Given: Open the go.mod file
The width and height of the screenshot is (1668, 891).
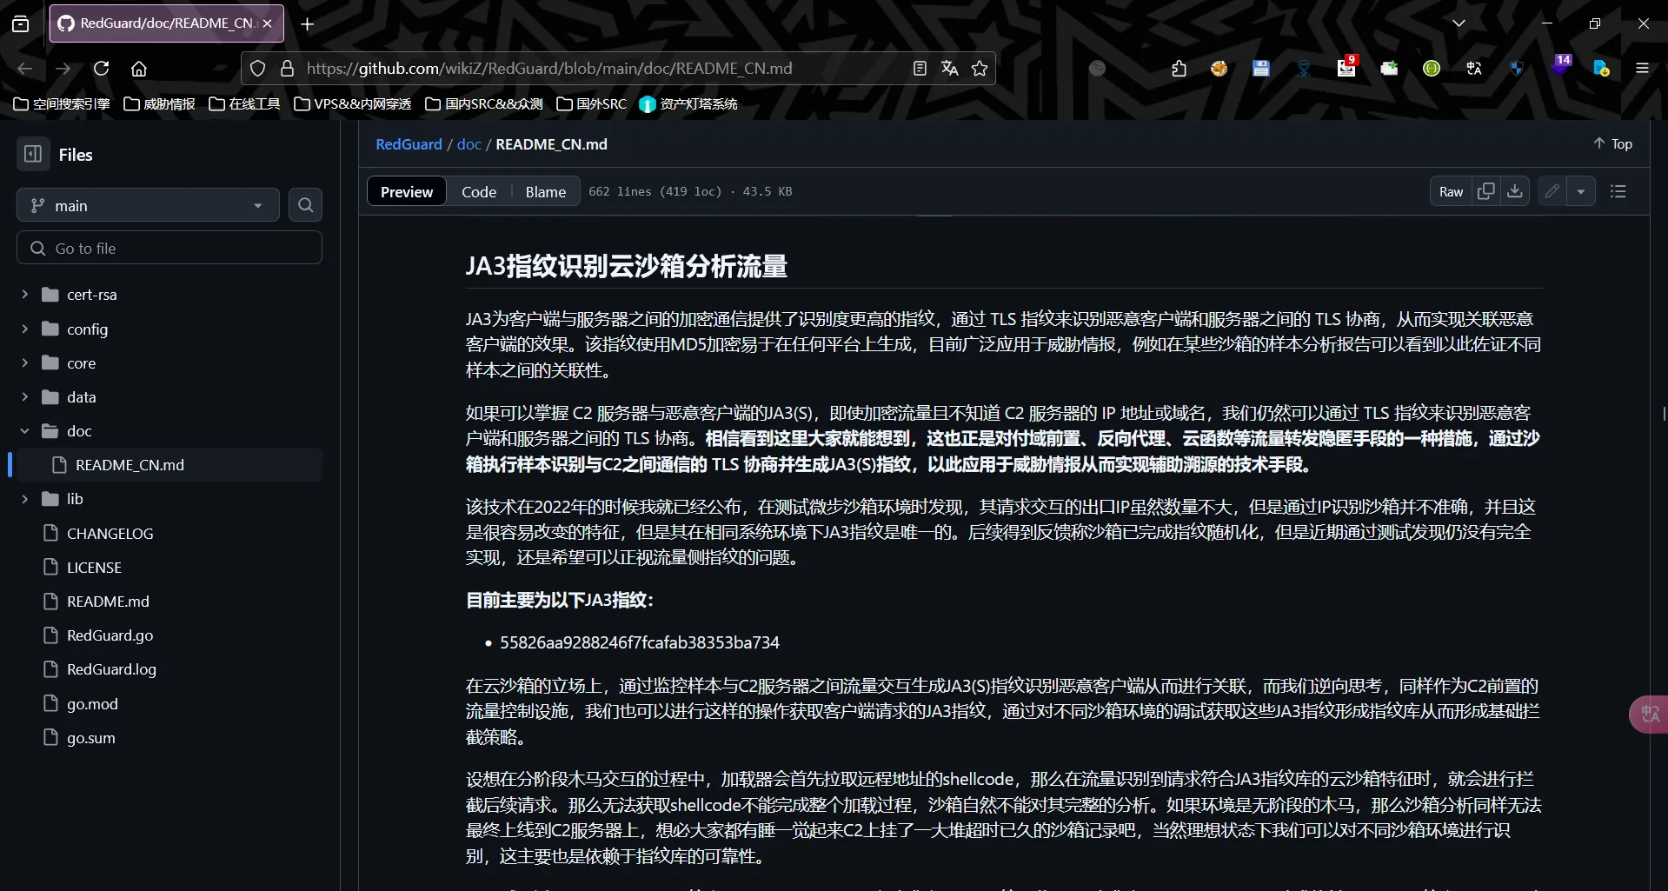Looking at the screenshot, I should [92, 704].
